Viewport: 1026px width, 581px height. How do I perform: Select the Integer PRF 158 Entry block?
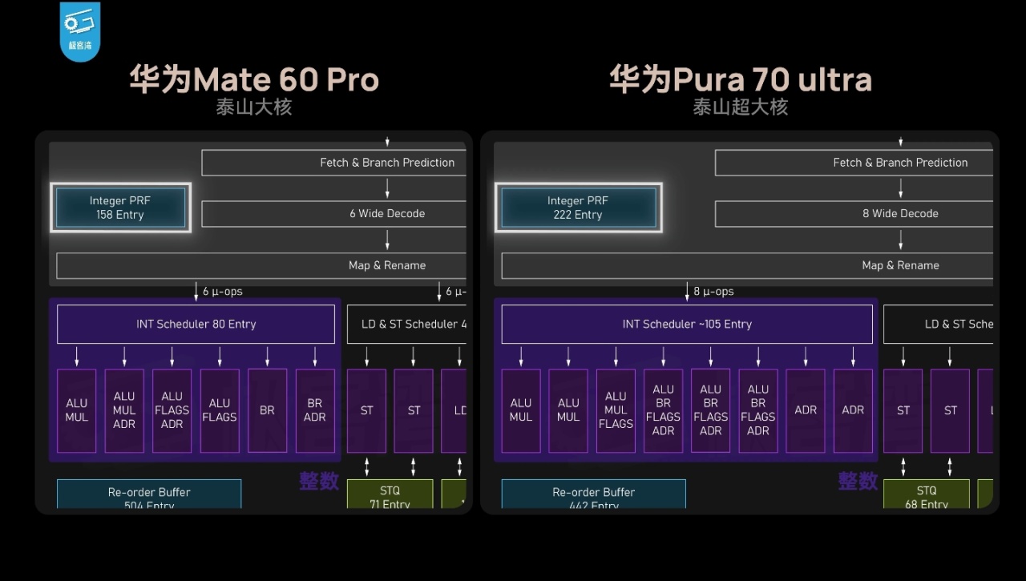click(x=120, y=208)
